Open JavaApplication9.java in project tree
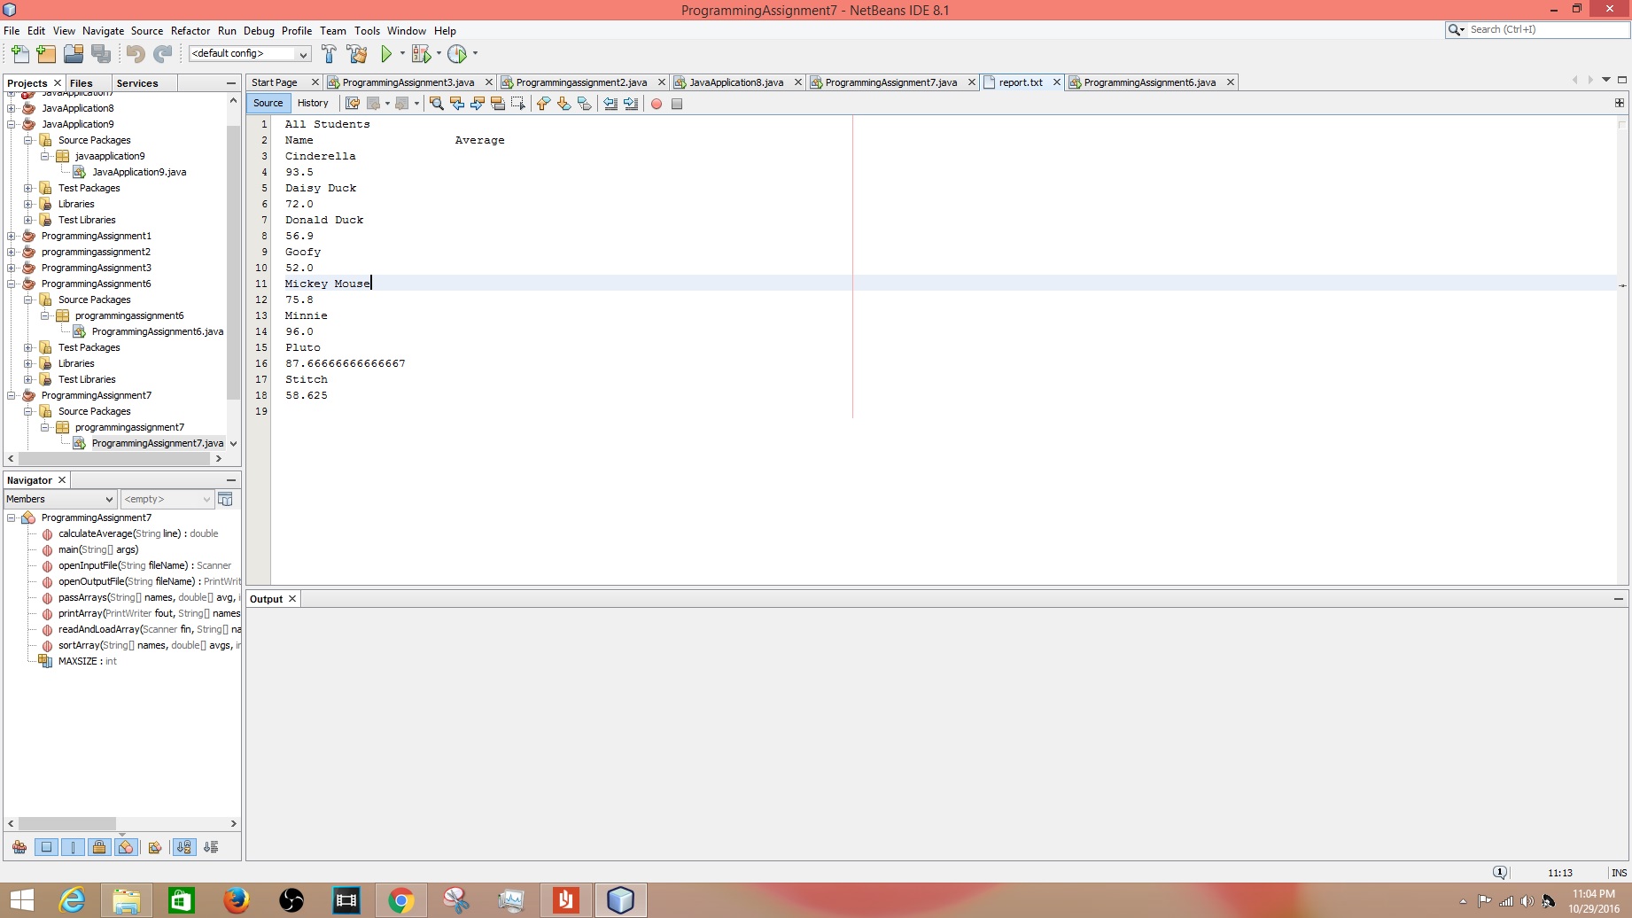 pos(139,172)
